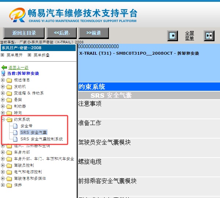The image size is (220, 198).
Task: Open the 返回上一级 link
Action: [x=18, y=67]
